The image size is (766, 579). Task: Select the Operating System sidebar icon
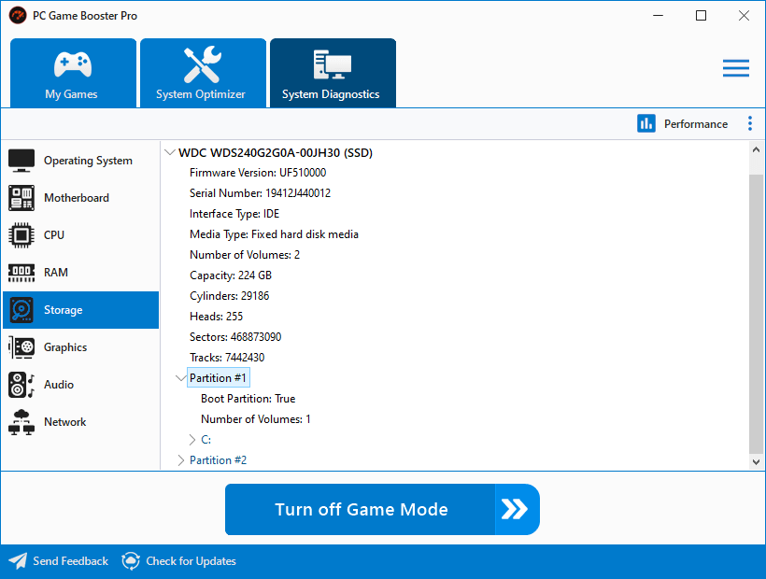(x=22, y=160)
